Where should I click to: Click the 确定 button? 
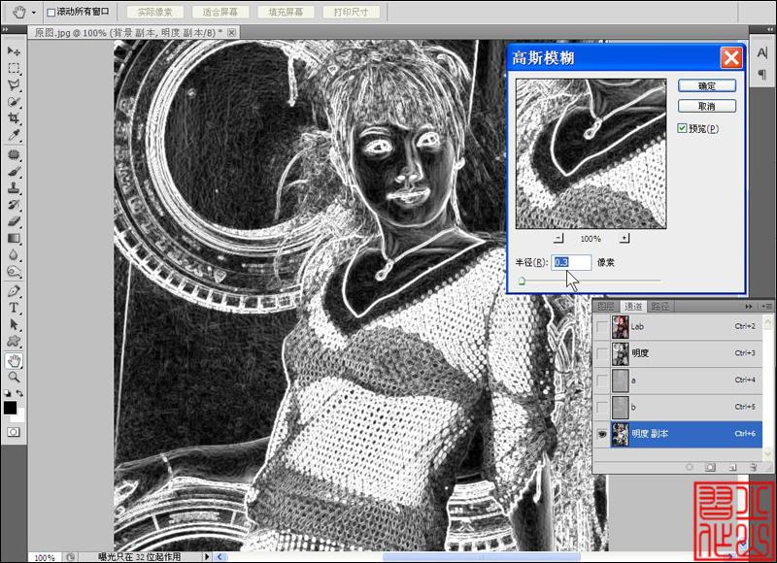coord(707,85)
